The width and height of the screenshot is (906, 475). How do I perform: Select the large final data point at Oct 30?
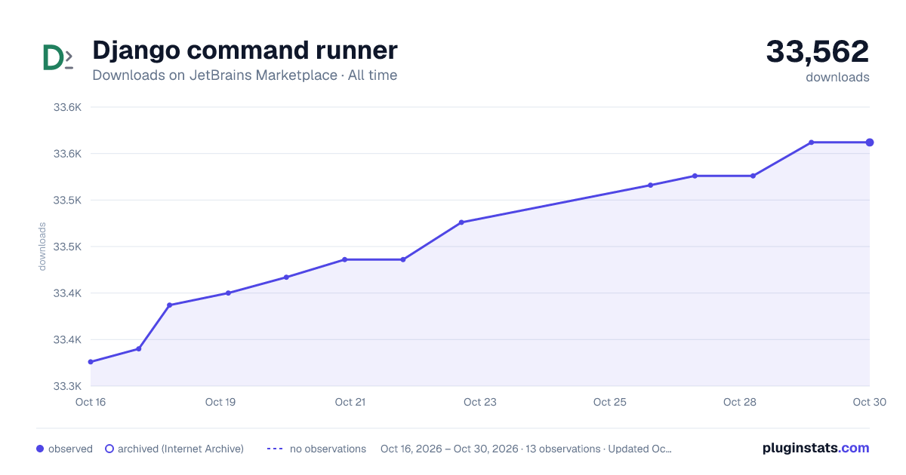870,142
